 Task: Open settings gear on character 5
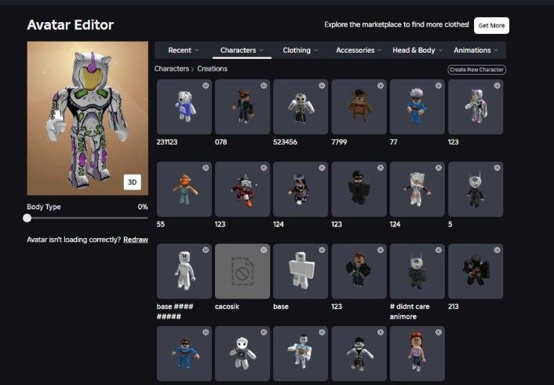point(498,167)
